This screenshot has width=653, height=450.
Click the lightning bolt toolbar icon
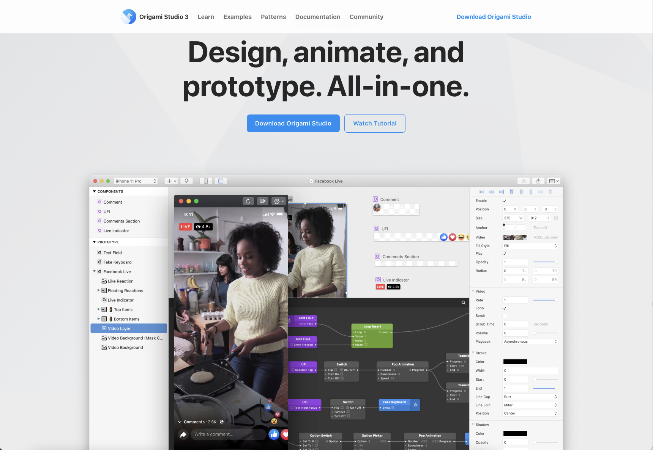[x=187, y=181]
